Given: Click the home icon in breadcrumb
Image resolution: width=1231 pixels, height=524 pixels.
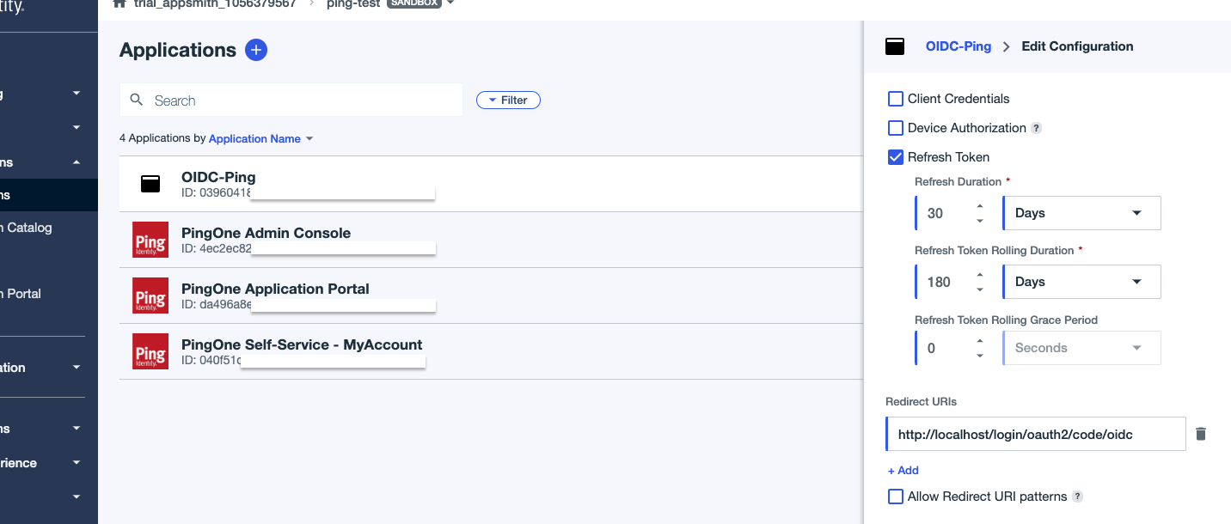Looking at the screenshot, I should pos(119,3).
